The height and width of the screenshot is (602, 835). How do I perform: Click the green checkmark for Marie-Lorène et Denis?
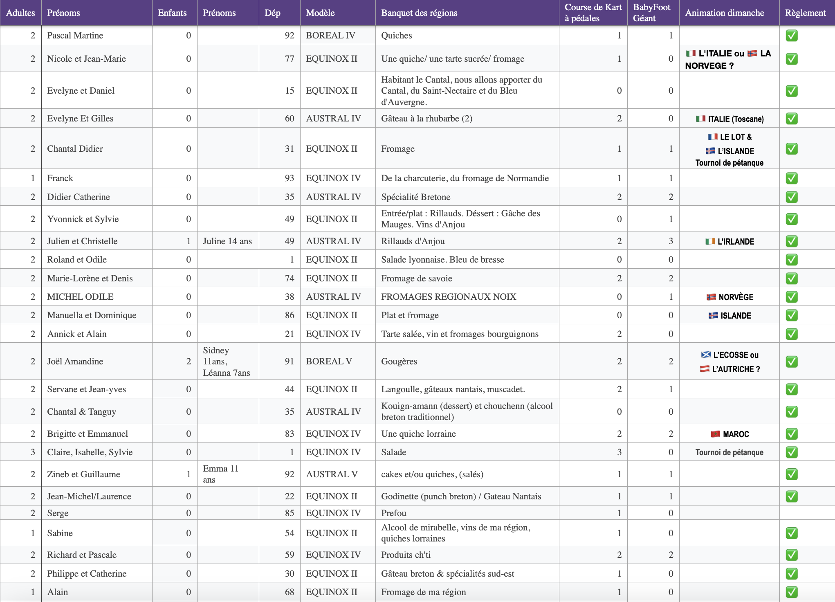[792, 279]
